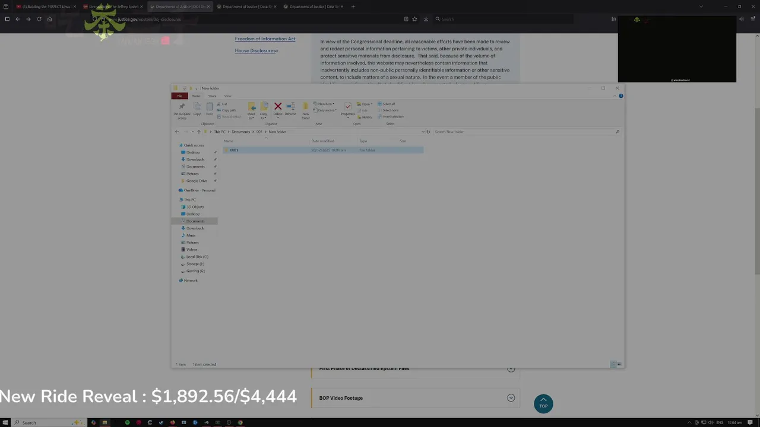Click the taskbar Search box
Viewport: 760px width, 427px height.
tap(49, 422)
